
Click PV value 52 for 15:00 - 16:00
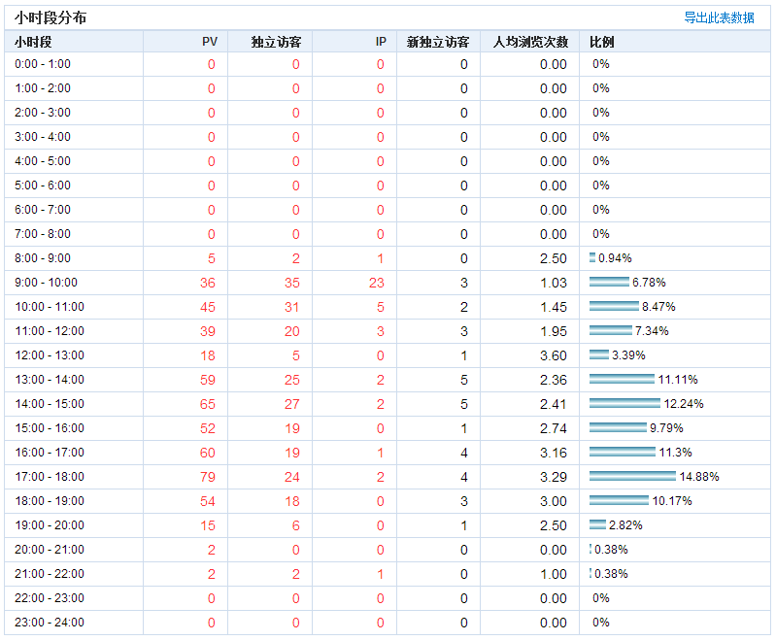click(208, 428)
